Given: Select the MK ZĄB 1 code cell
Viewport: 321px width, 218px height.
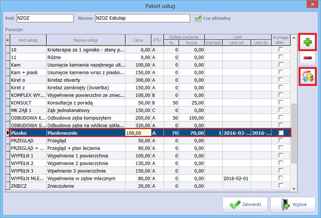Looking at the screenshot, I should (x=28, y=110).
